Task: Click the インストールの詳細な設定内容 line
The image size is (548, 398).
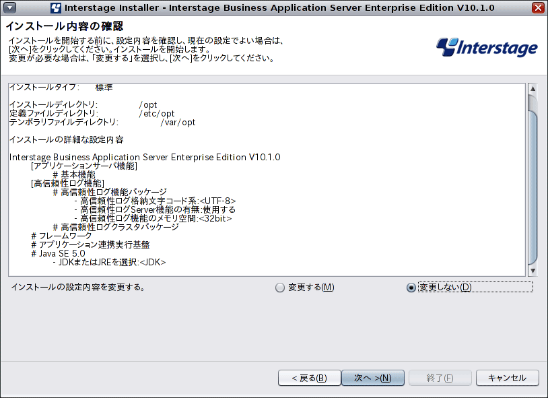Action: (x=67, y=140)
